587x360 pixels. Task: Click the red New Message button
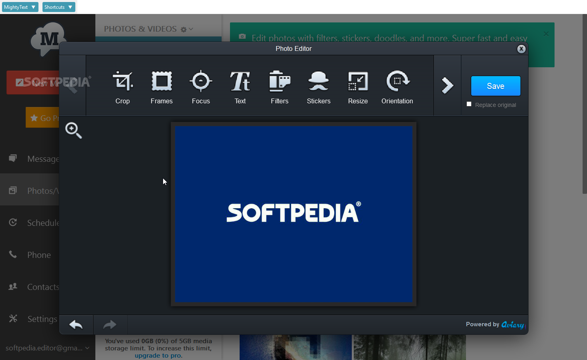pos(33,83)
